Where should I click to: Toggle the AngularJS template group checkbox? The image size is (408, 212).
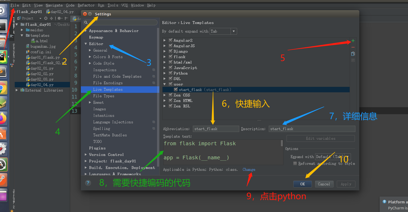click(x=171, y=46)
